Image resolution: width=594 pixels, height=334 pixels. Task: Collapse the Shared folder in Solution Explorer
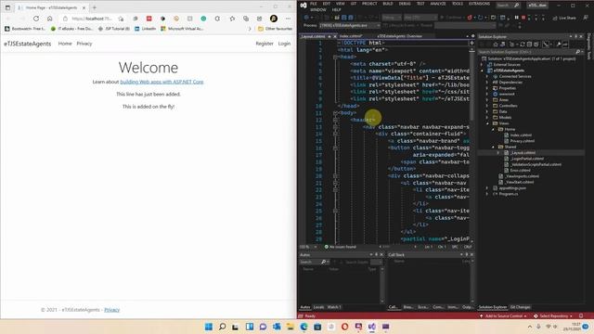tap(493, 147)
